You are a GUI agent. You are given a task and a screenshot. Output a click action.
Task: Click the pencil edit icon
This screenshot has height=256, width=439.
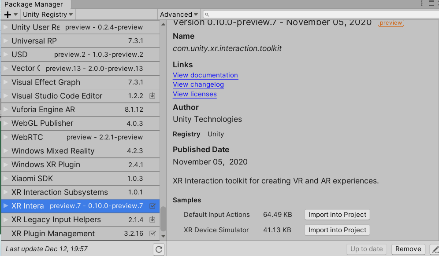pos(435,249)
